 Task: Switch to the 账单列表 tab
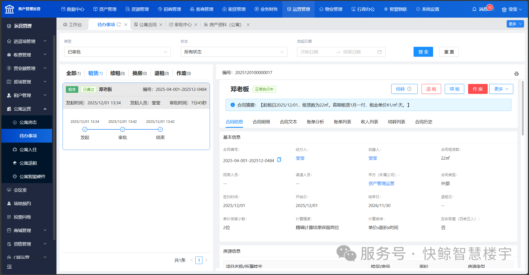342,122
